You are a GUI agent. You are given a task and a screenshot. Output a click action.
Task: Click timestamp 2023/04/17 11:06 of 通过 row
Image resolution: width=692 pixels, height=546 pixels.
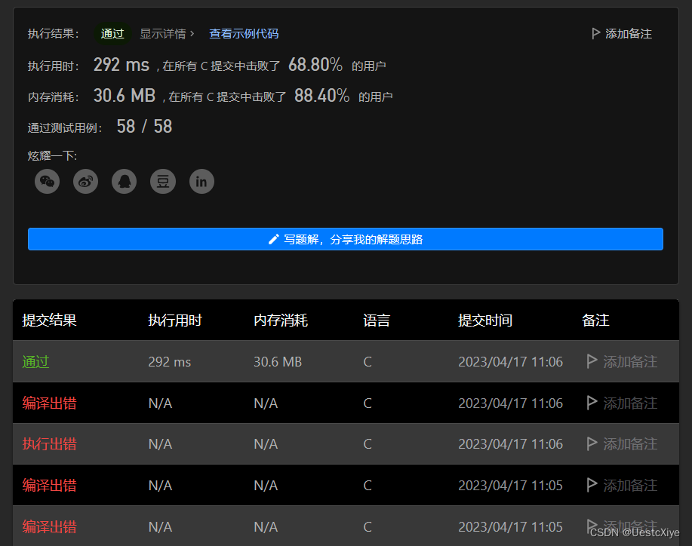point(511,362)
